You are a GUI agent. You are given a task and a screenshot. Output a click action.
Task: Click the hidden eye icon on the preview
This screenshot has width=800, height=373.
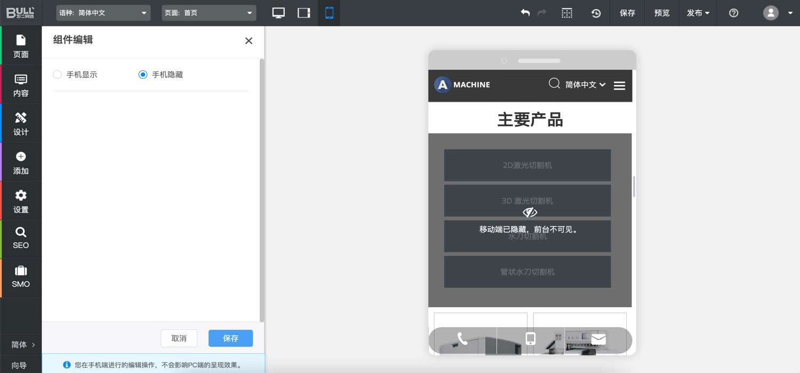click(530, 212)
